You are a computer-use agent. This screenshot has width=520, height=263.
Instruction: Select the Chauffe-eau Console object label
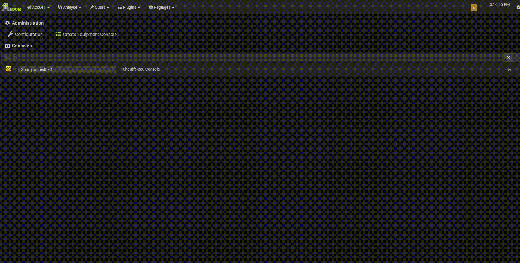[141, 69]
